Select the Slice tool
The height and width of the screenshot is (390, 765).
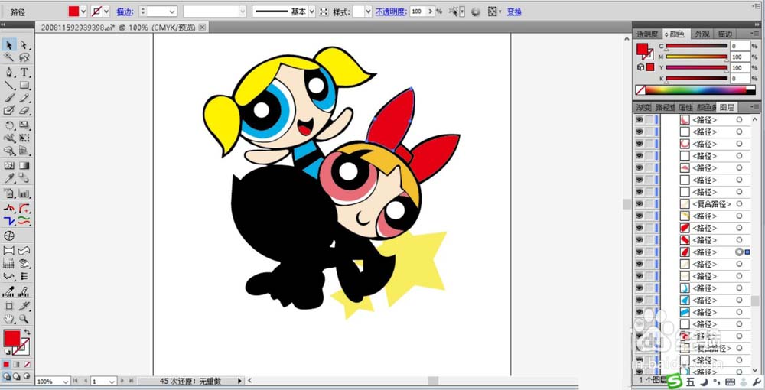tap(24, 306)
